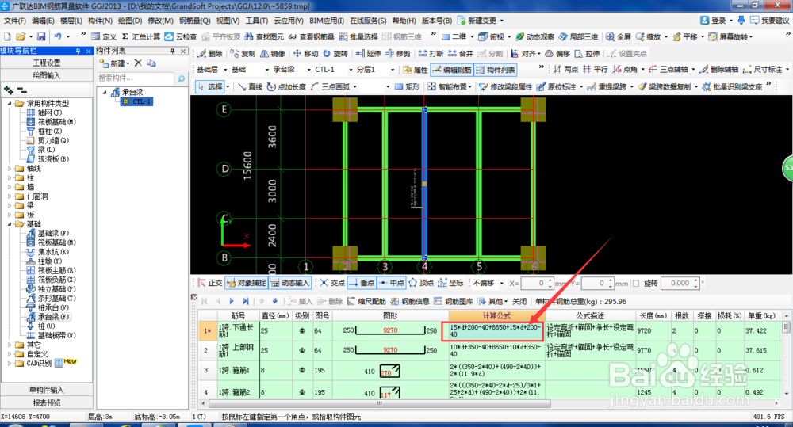
Task: Toggle 中点 midpoint snap
Action: point(392,283)
